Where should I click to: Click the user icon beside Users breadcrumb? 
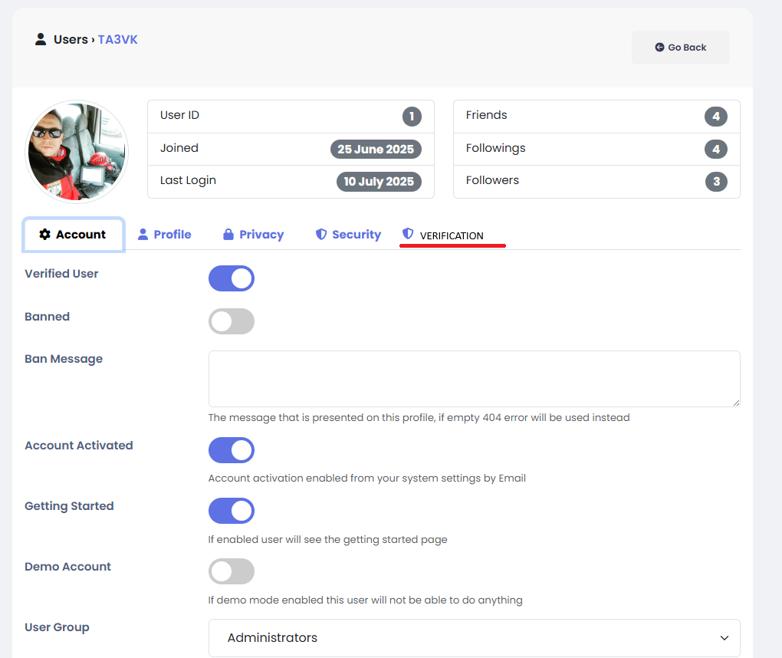click(41, 39)
